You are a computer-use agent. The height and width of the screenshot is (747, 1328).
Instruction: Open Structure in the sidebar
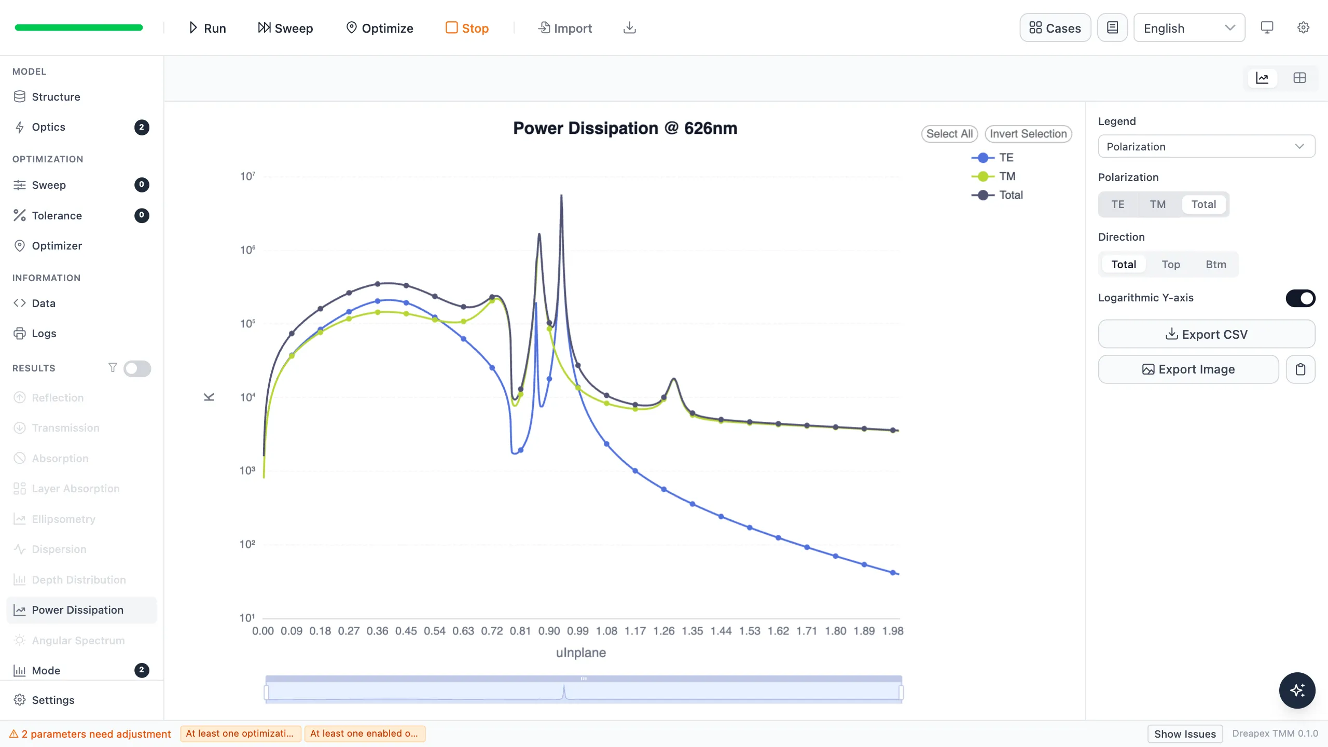tap(82, 97)
